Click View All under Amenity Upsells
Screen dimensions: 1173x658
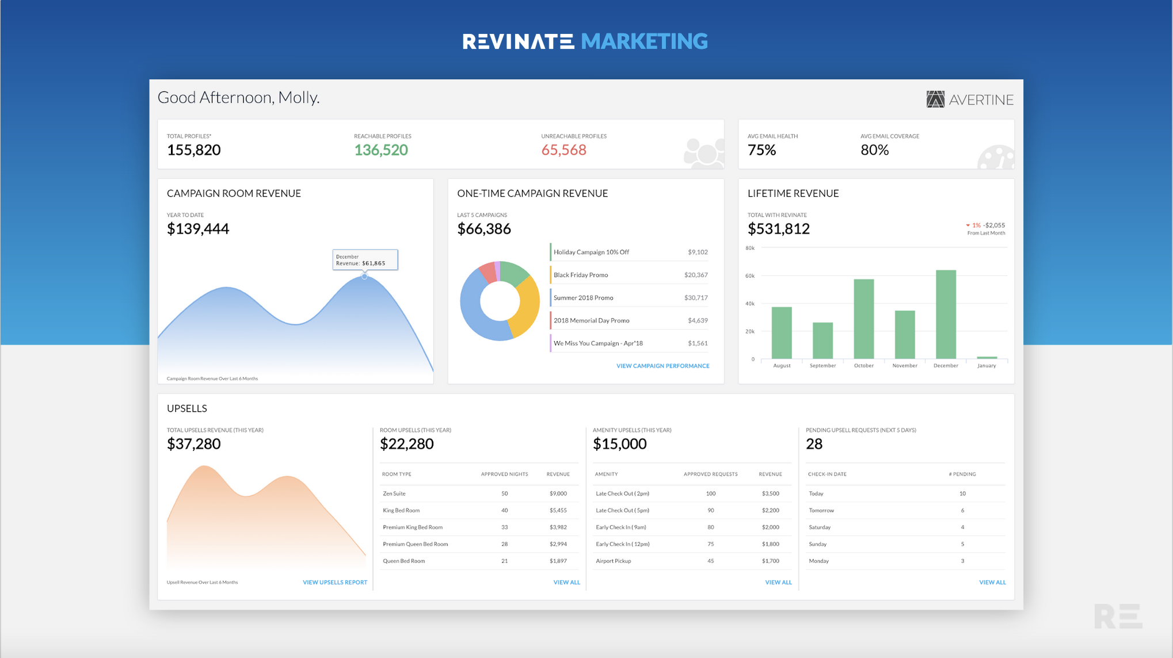[x=778, y=582]
